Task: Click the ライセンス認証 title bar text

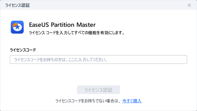Action: pos(18,6)
